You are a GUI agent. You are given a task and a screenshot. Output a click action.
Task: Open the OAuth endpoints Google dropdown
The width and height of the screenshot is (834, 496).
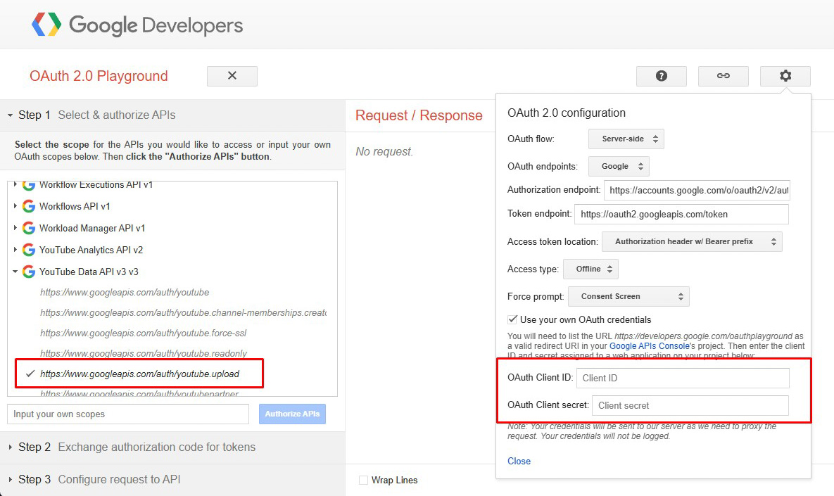[619, 167]
